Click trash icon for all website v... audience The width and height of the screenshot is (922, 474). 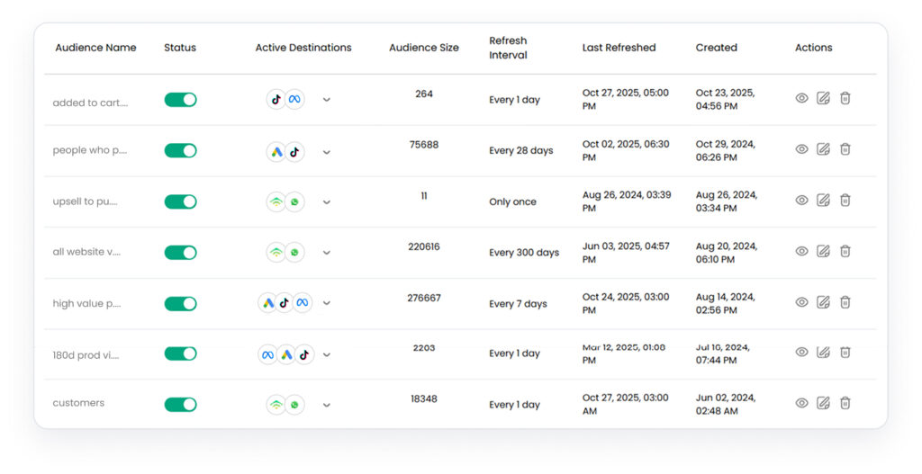pos(845,251)
